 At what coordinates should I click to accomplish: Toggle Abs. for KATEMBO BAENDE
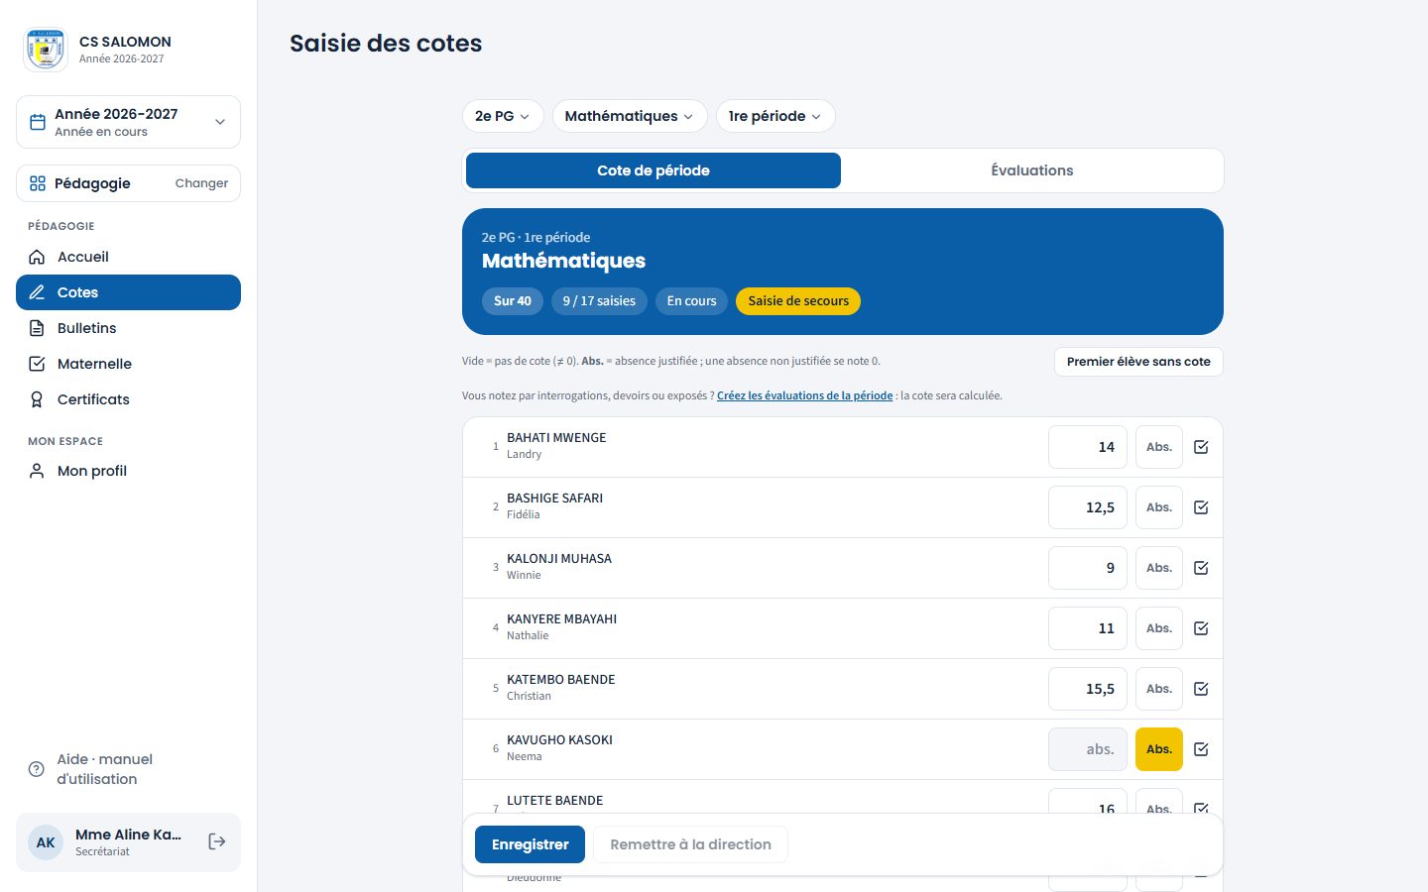(1159, 689)
